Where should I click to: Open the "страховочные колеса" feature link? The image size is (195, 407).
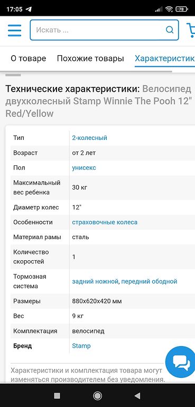pyautogui.click(x=105, y=222)
